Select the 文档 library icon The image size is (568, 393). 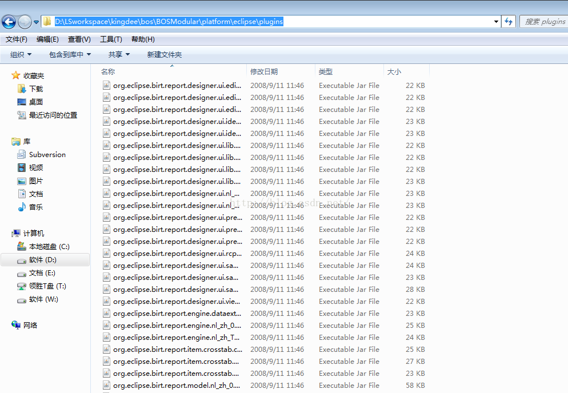[x=22, y=194]
